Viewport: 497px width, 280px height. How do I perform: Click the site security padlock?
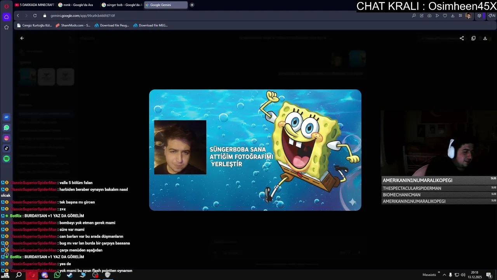coord(45,16)
